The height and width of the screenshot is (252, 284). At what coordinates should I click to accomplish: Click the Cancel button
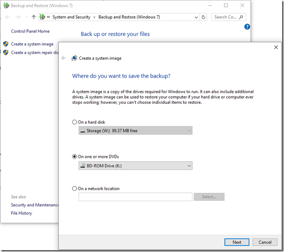(265, 242)
